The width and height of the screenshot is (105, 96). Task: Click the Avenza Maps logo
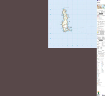coord(98,93)
